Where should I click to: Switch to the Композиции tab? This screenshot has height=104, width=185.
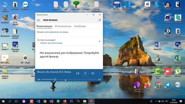click(44, 26)
